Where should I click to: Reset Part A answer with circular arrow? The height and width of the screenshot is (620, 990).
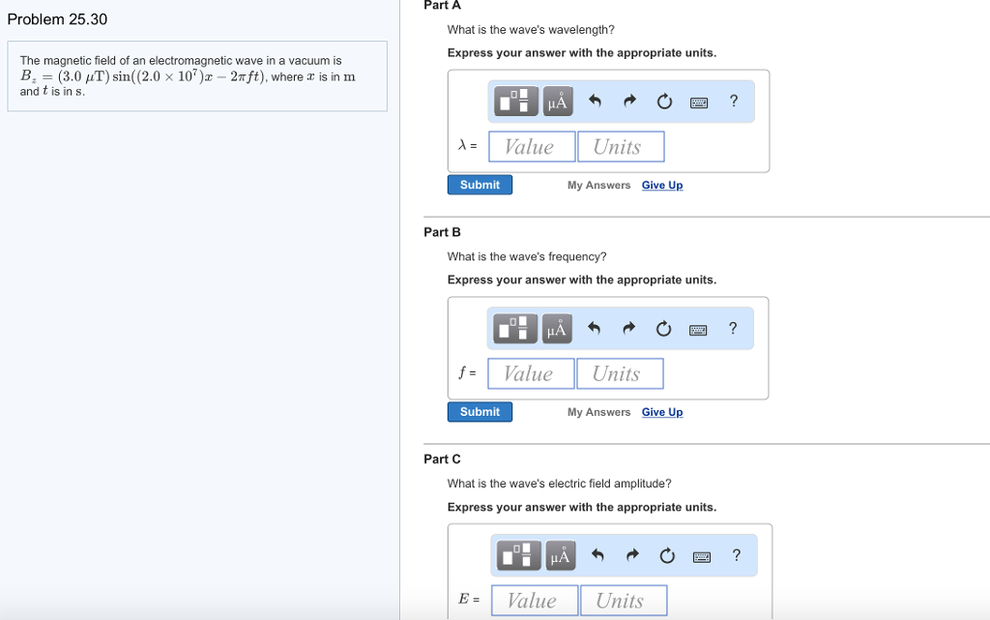click(664, 101)
